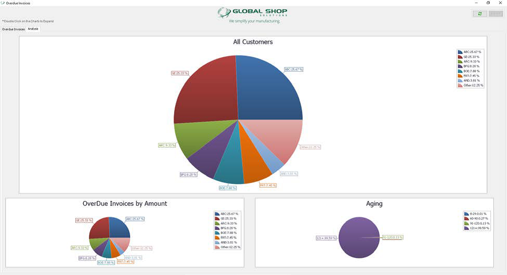
Task: Switch to the Overdue Invoices tab
Action: 14,29
